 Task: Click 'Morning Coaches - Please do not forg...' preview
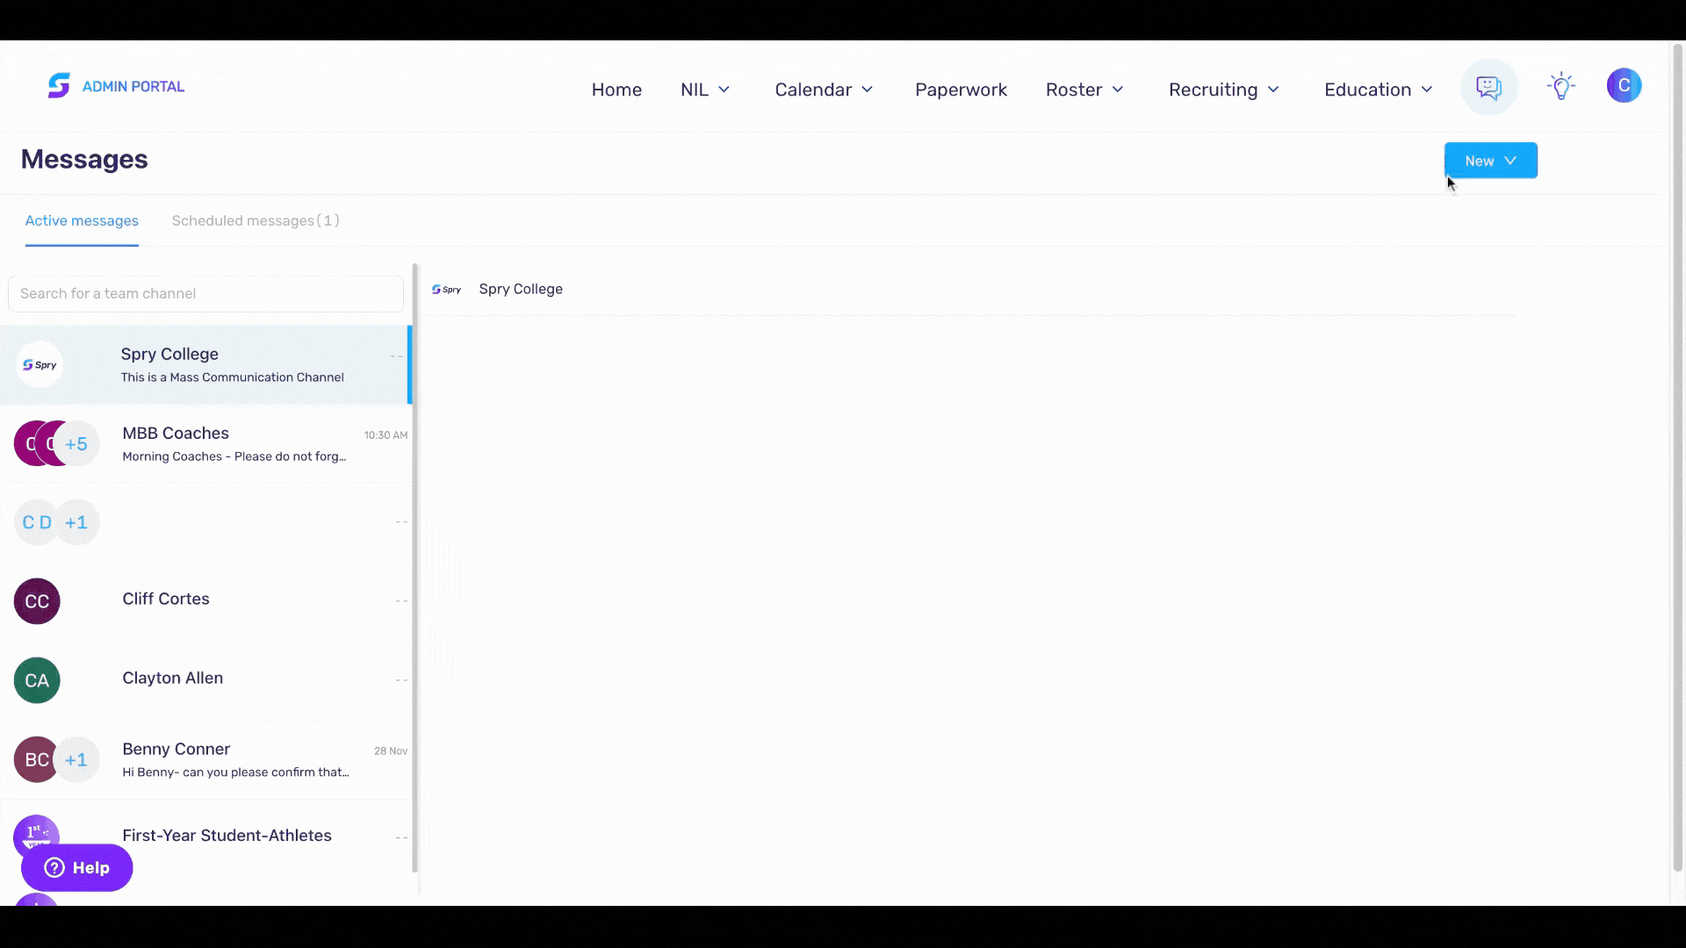[x=234, y=456]
